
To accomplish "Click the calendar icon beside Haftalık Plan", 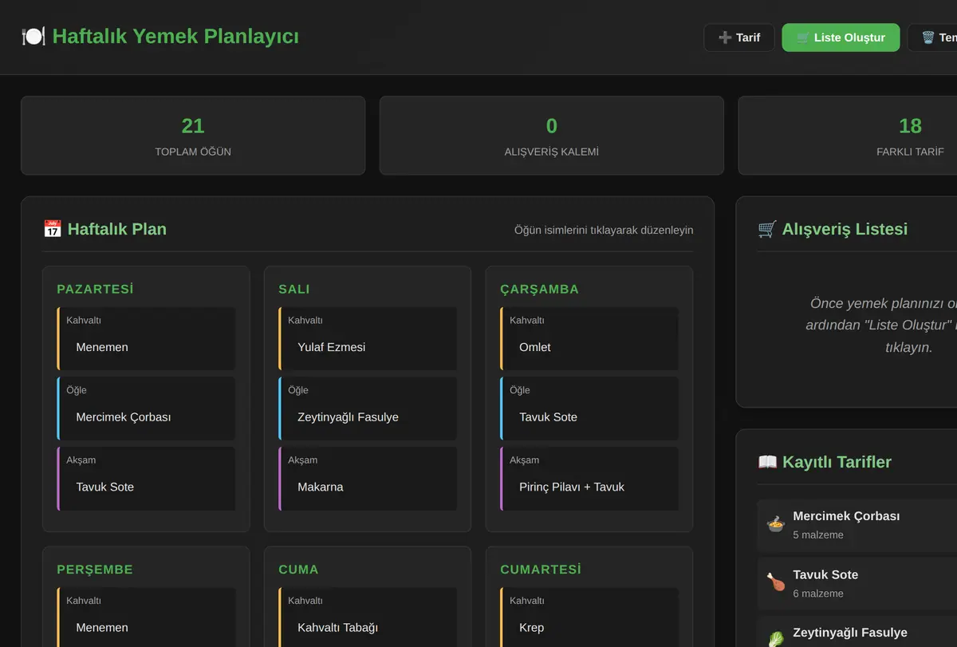I will 53,230.
